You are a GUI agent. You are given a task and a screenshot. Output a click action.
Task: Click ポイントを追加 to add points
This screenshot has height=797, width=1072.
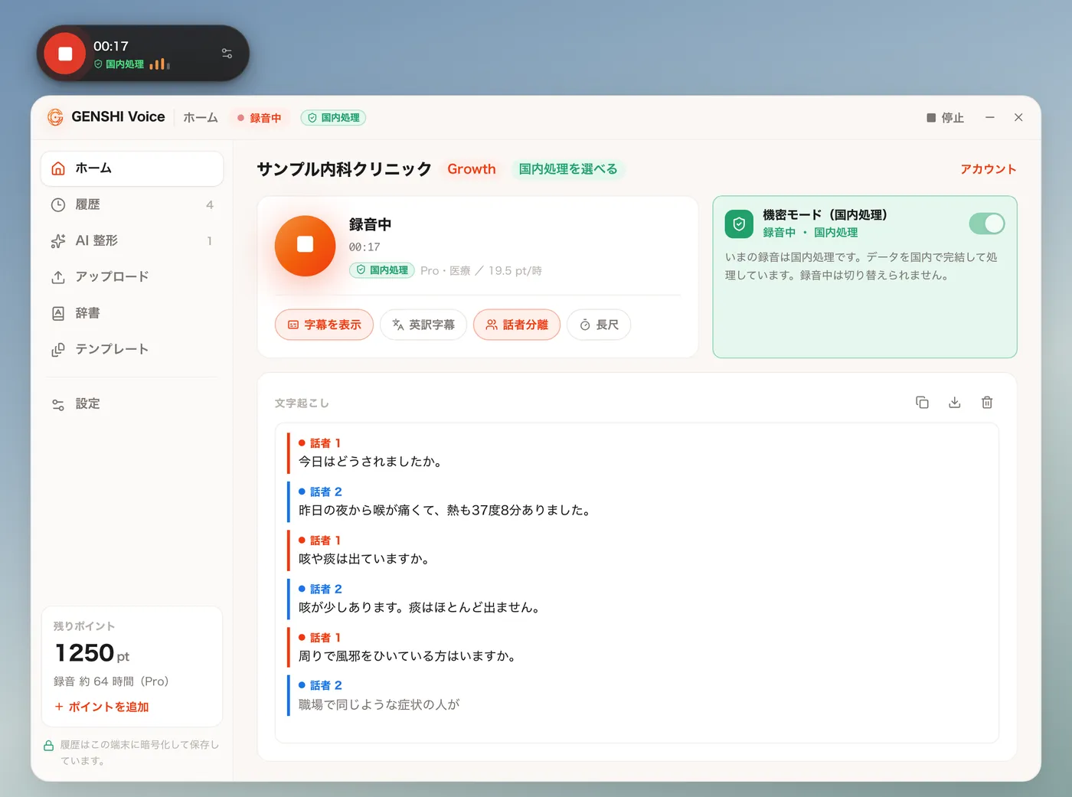102,707
